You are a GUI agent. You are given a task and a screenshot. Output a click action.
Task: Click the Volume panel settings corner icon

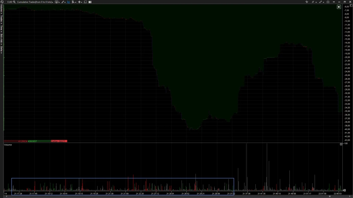click(341, 144)
